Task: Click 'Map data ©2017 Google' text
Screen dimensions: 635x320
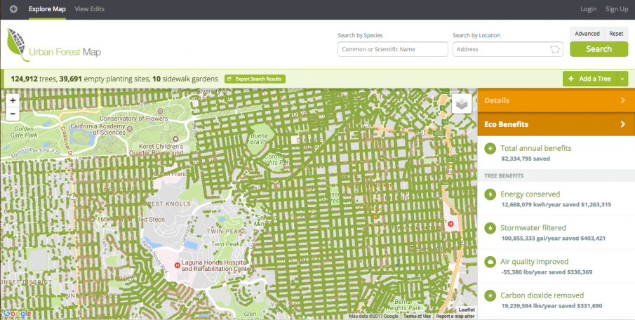Action: pos(374,316)
